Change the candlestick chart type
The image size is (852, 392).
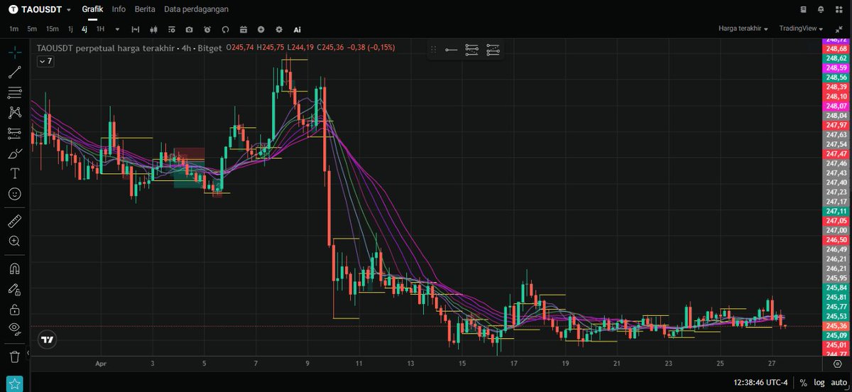153,29
